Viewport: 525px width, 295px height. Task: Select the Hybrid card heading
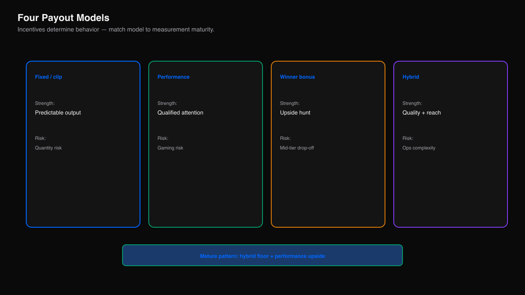click(x=411, y=77)
